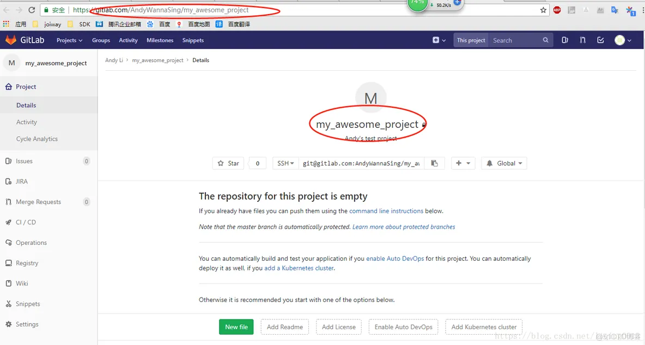Click the git clone URL field
Image resolution: width=645 pixels, height=345 pixels.
pyautogui.click(x=361, y=163)
